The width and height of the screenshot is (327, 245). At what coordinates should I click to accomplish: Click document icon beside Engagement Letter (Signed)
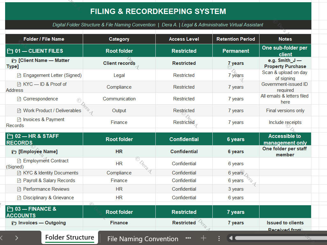19,75
